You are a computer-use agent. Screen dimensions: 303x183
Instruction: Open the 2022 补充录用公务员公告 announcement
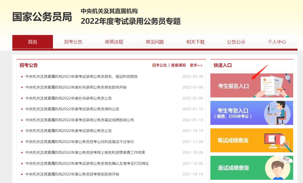pyautogui.click(x=70, y=98)
